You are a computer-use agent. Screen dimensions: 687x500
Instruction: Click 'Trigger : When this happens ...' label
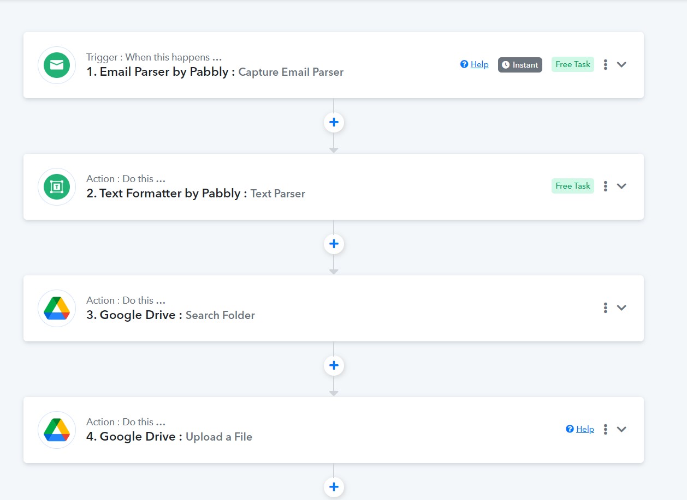[x=154, y=57]
